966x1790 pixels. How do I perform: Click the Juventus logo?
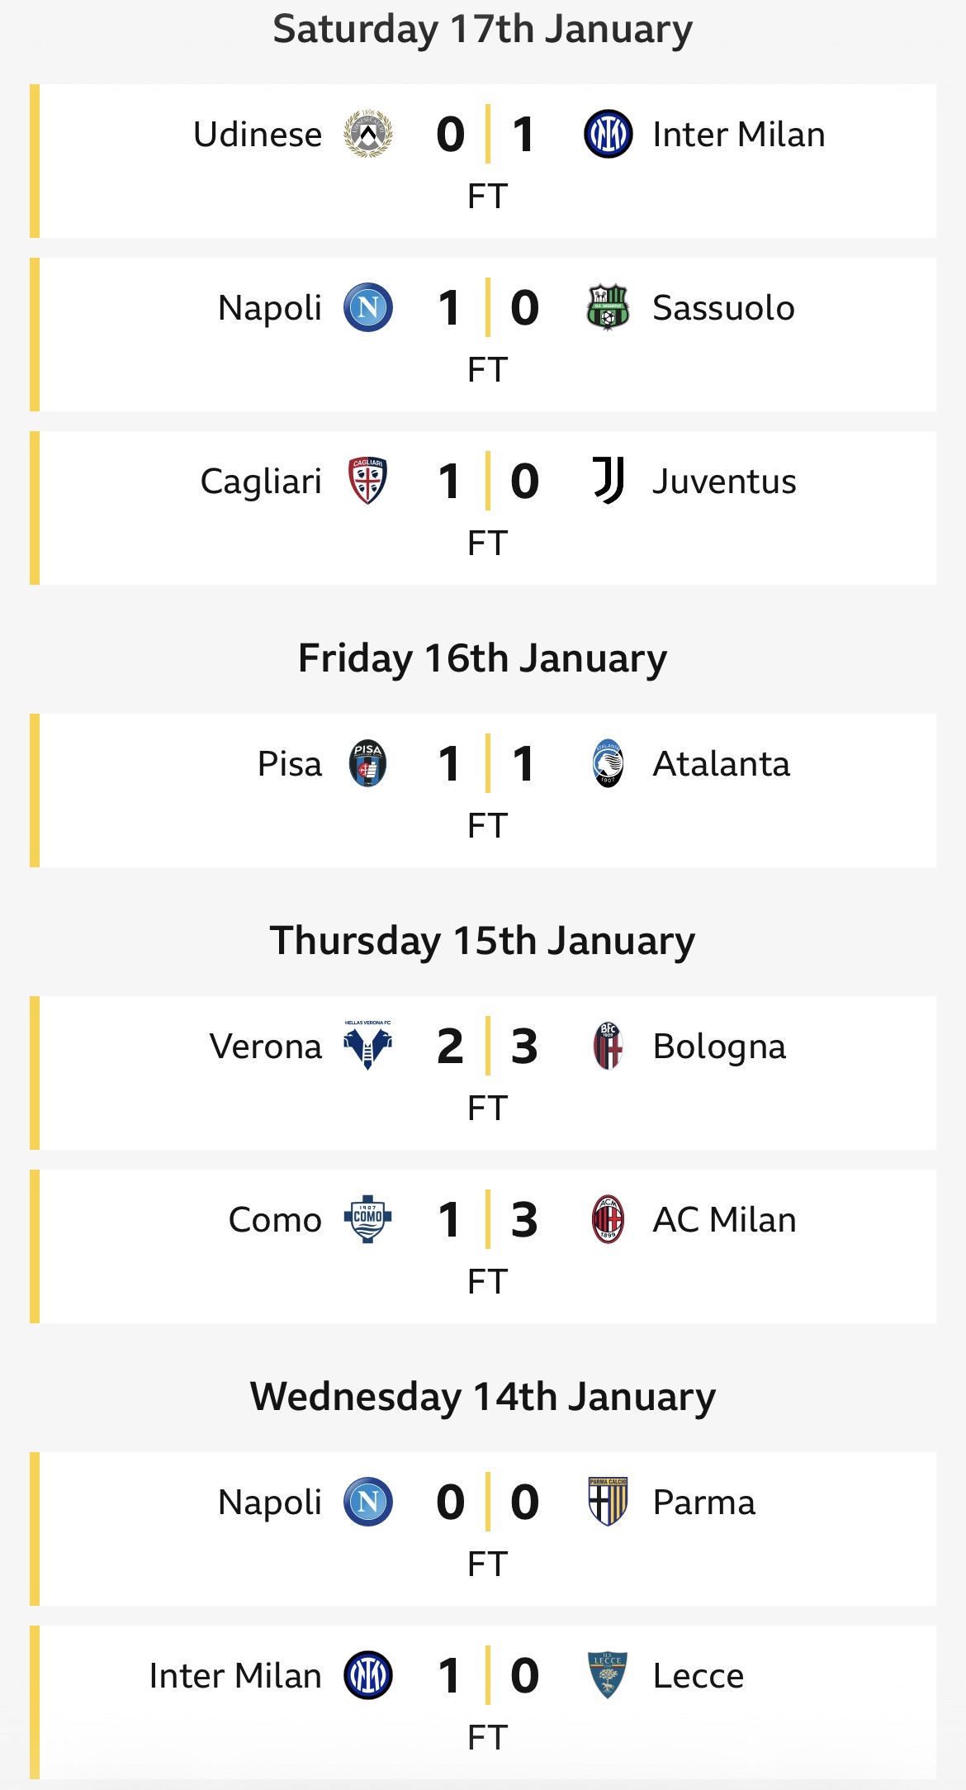click(x=608, y=481)
